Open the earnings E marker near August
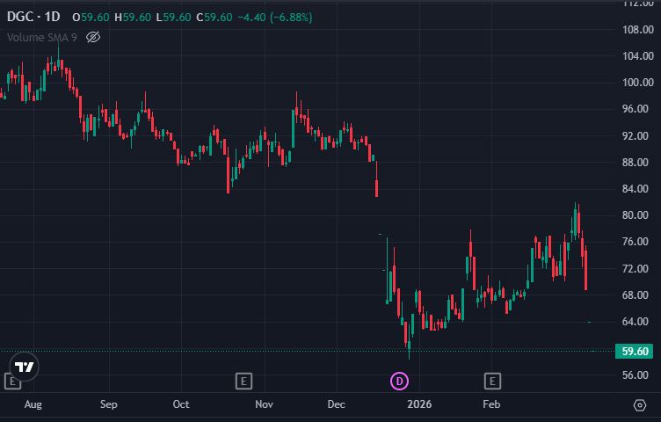661x422 pixels. click(12, 381)
